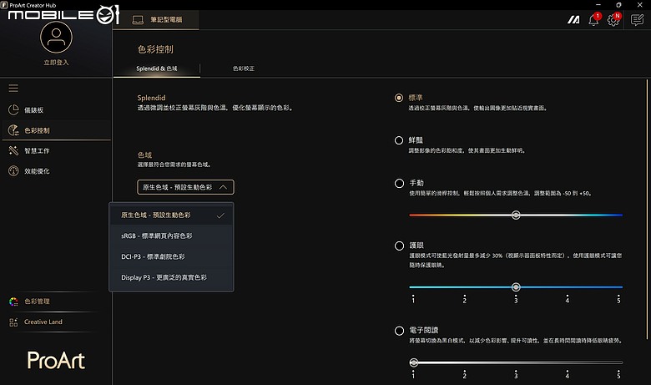Choose Display P3 gamut option

click(x=171, y=277)
